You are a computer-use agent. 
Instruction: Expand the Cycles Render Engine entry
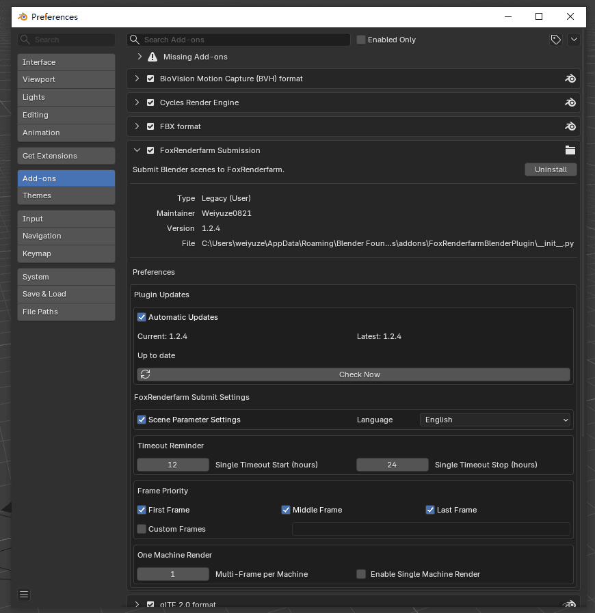click(x=137, y=103)
